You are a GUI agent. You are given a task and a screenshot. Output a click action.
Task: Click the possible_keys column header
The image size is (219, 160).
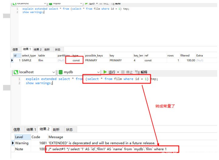point(94,56)
